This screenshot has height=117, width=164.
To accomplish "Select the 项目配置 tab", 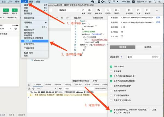I will coord(123,47).
